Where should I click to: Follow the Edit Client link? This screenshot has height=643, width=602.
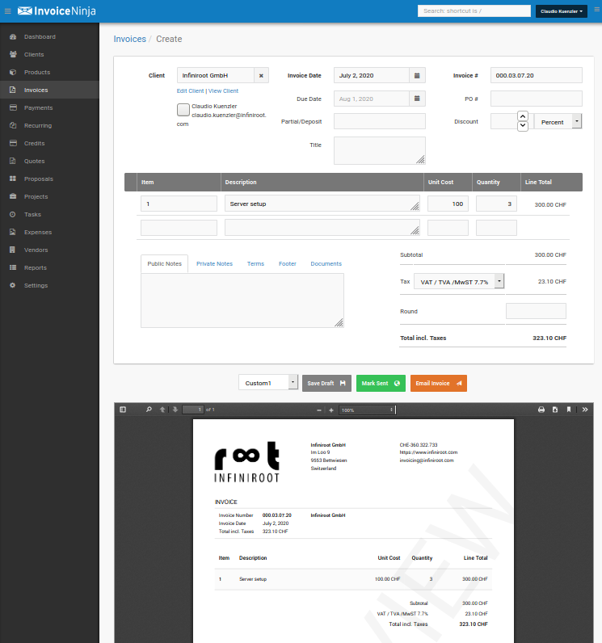pyautogui.click(x=190, y=91)
